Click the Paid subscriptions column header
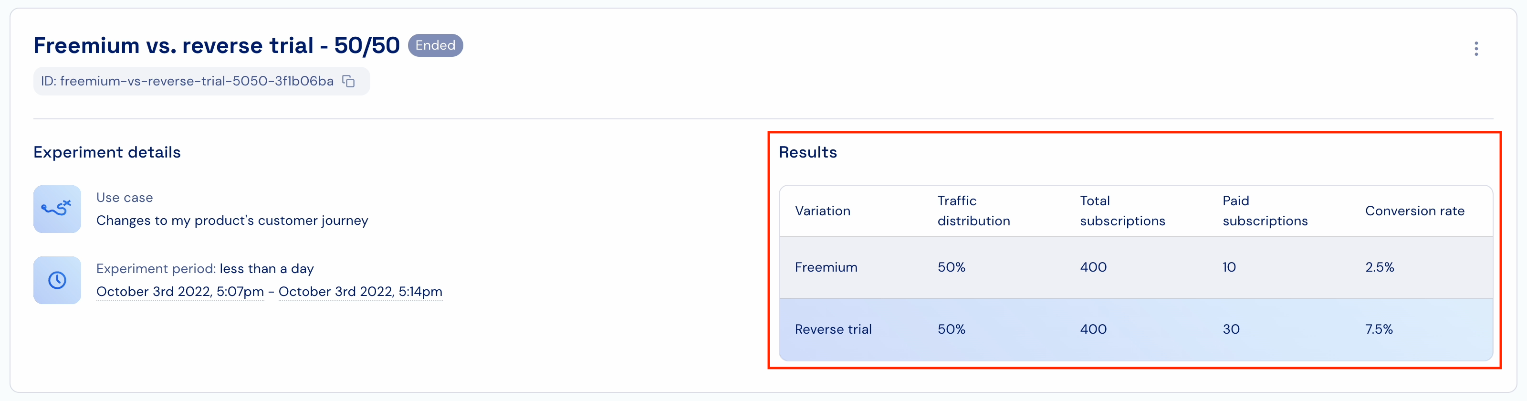The width and height of the screenshot is (1527, 401). [x=1265, y=211]
